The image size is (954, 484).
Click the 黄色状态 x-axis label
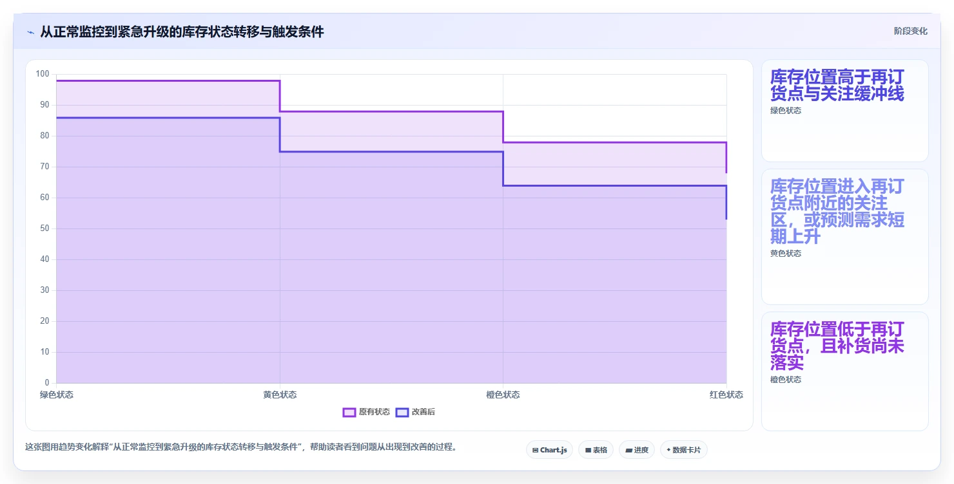pos(280,395)
